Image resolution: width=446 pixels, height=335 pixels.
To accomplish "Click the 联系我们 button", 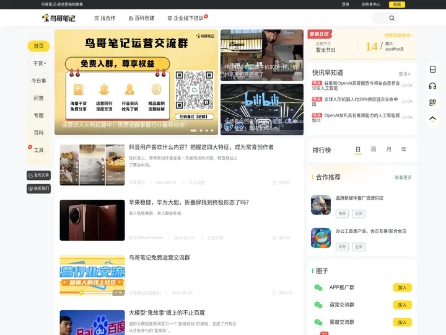I will [x=38, y=189].
